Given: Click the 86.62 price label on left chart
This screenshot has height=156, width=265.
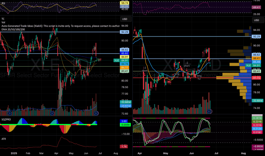Looking at the screenshot, I should pos(125,50).
